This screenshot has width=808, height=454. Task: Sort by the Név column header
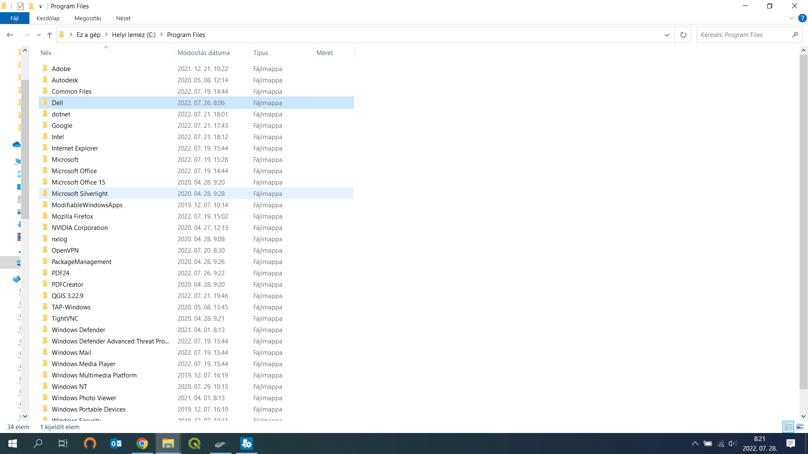[106, 53]
